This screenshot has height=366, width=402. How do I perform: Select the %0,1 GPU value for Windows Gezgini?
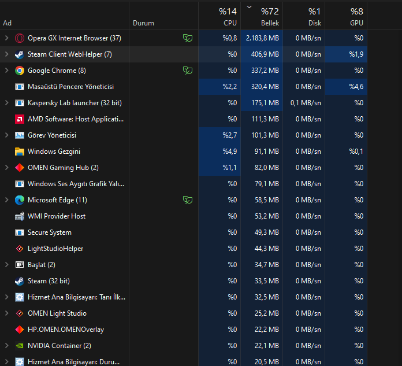346,151
